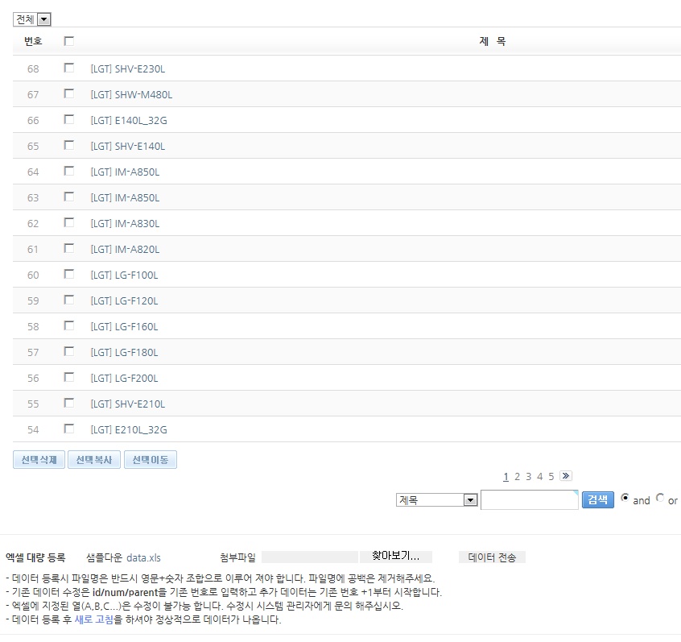Open the [LGT] LG-F120L entry

coord(124,300)
